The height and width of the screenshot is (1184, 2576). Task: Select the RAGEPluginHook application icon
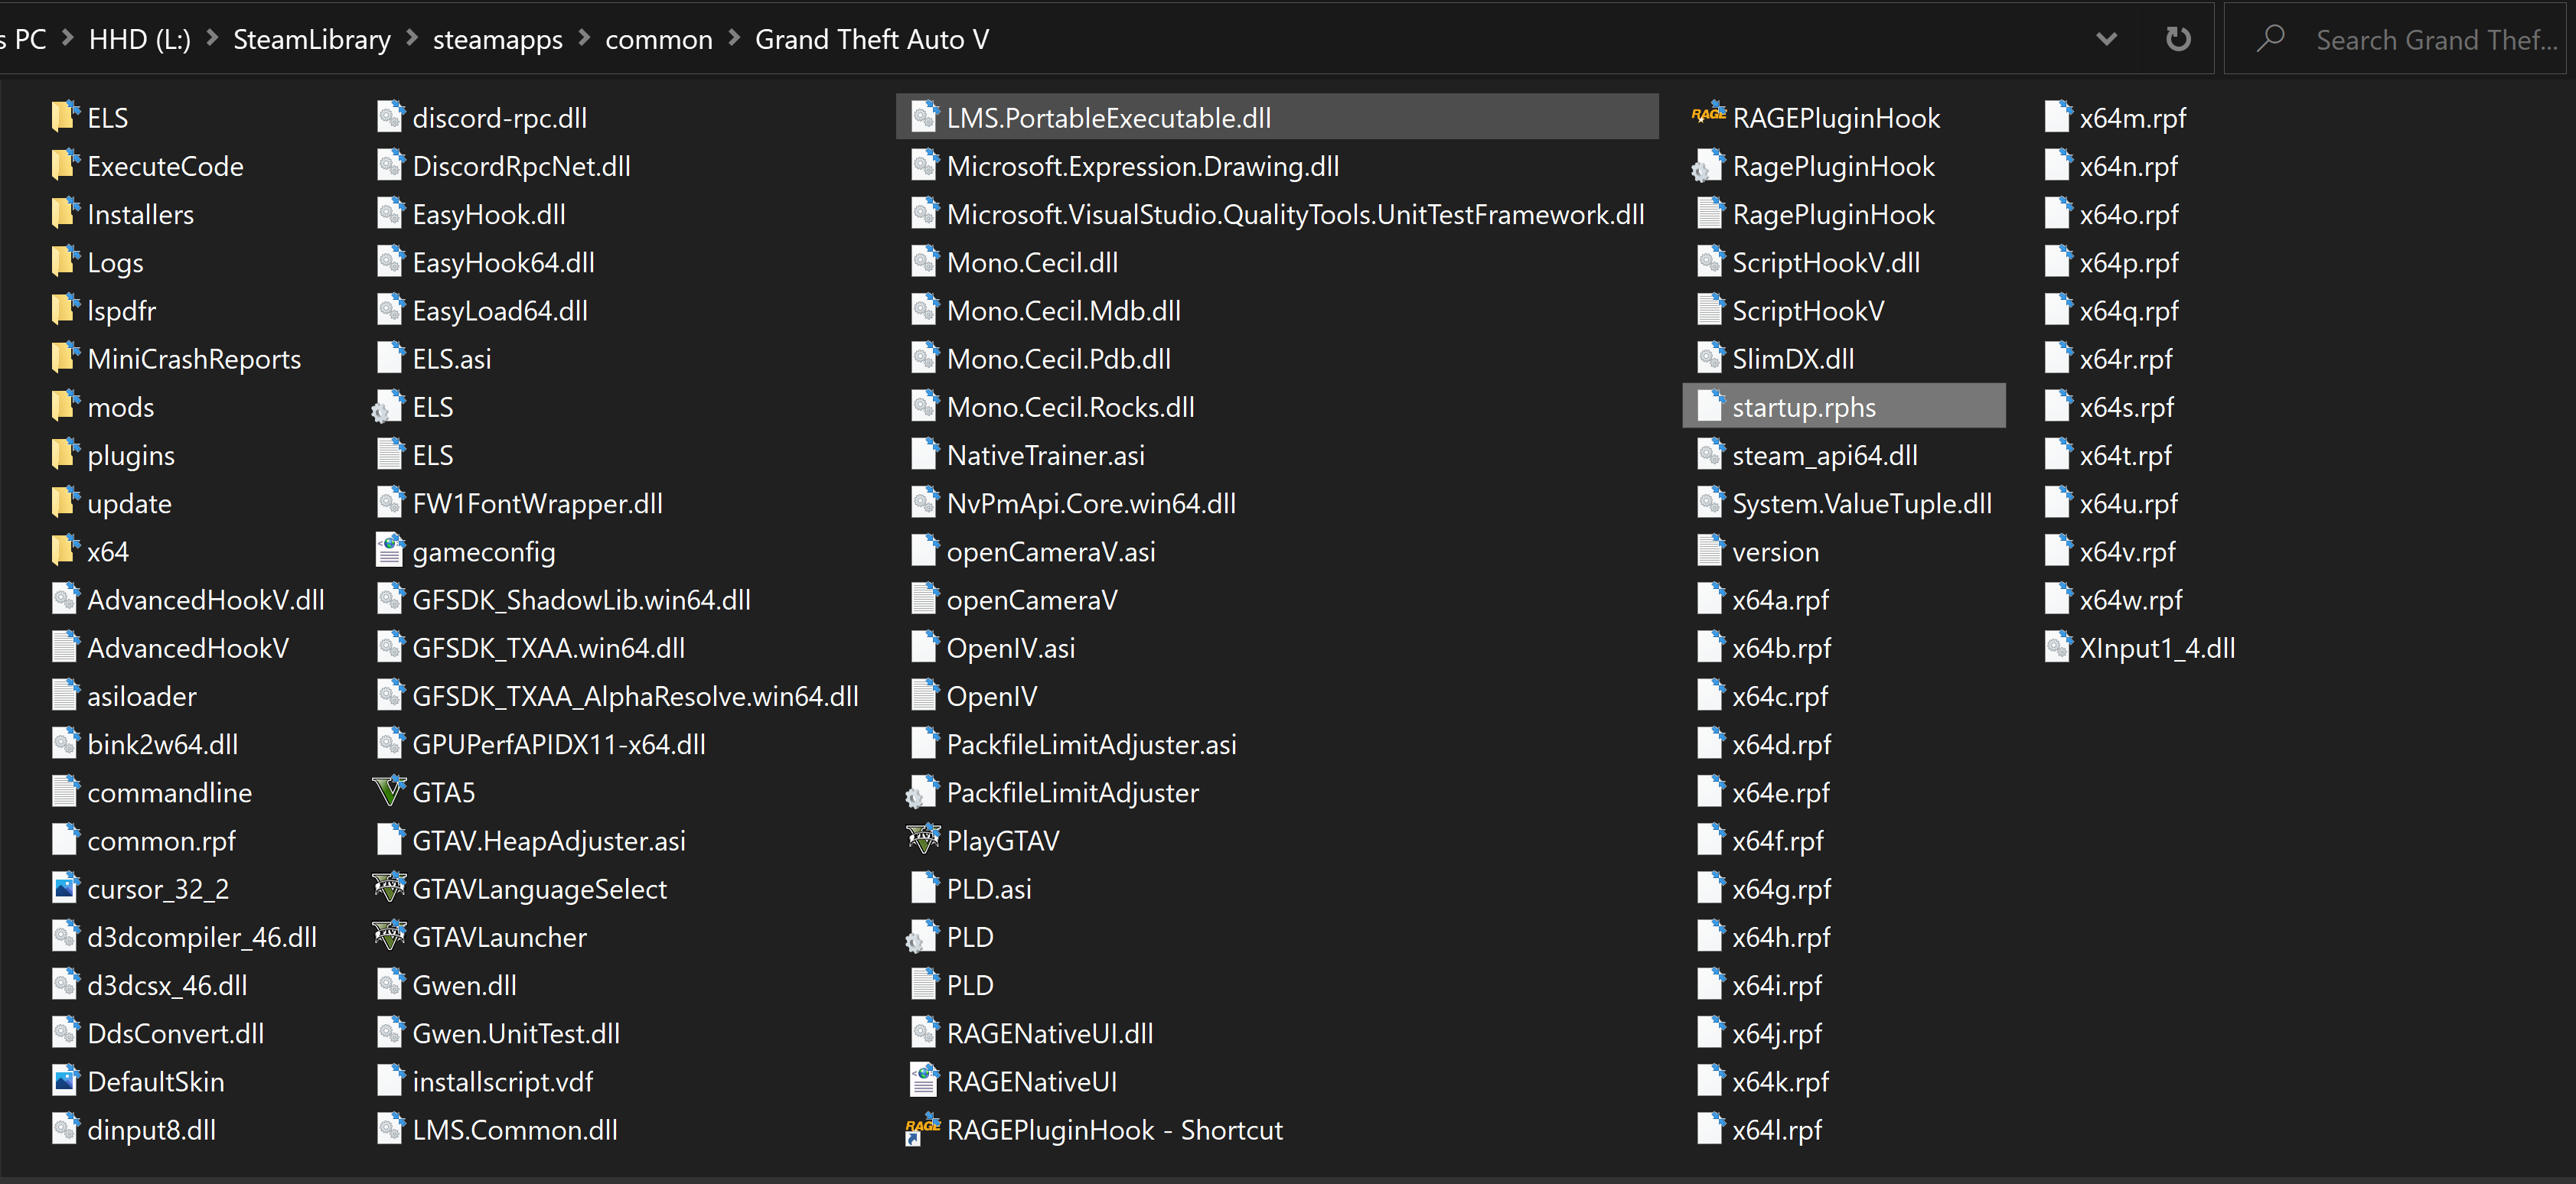pos(1708,117)
